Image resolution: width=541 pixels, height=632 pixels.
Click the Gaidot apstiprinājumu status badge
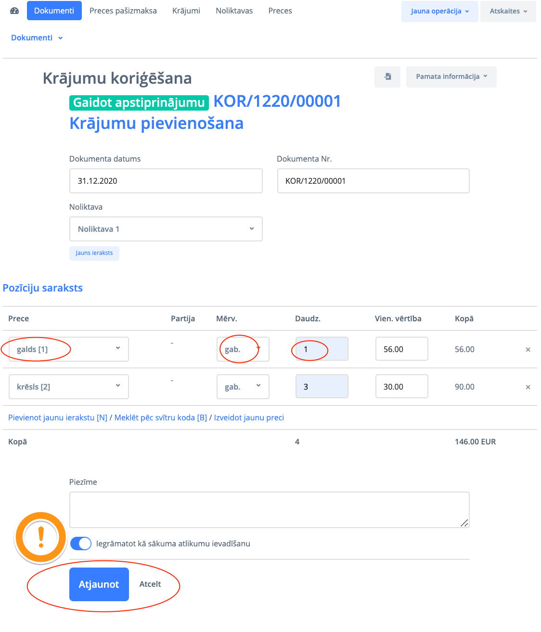(x=139, y=102)
